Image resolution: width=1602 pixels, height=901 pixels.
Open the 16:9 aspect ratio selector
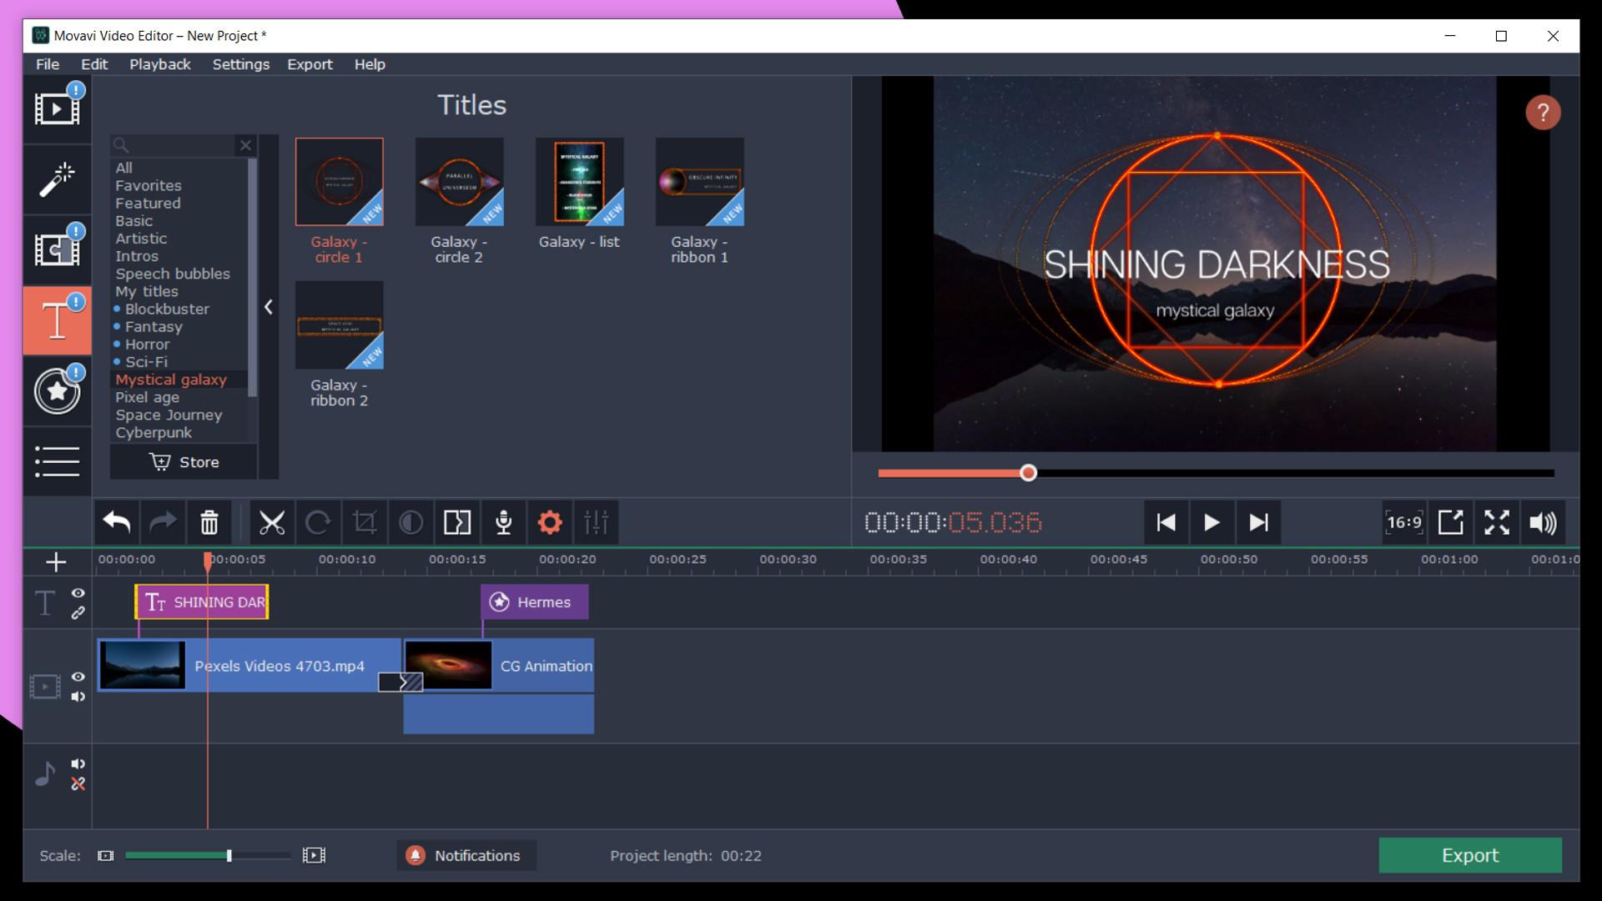1404,522
